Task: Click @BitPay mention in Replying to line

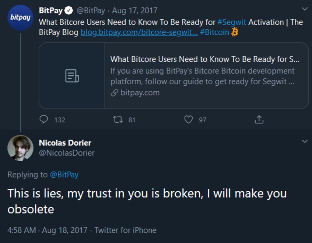Action: point(64,175)
